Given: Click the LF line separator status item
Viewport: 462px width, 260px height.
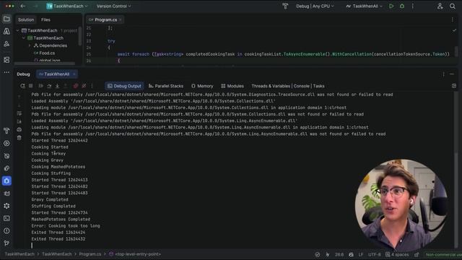Looking at the screenshot, I should [x=361, y=254].
